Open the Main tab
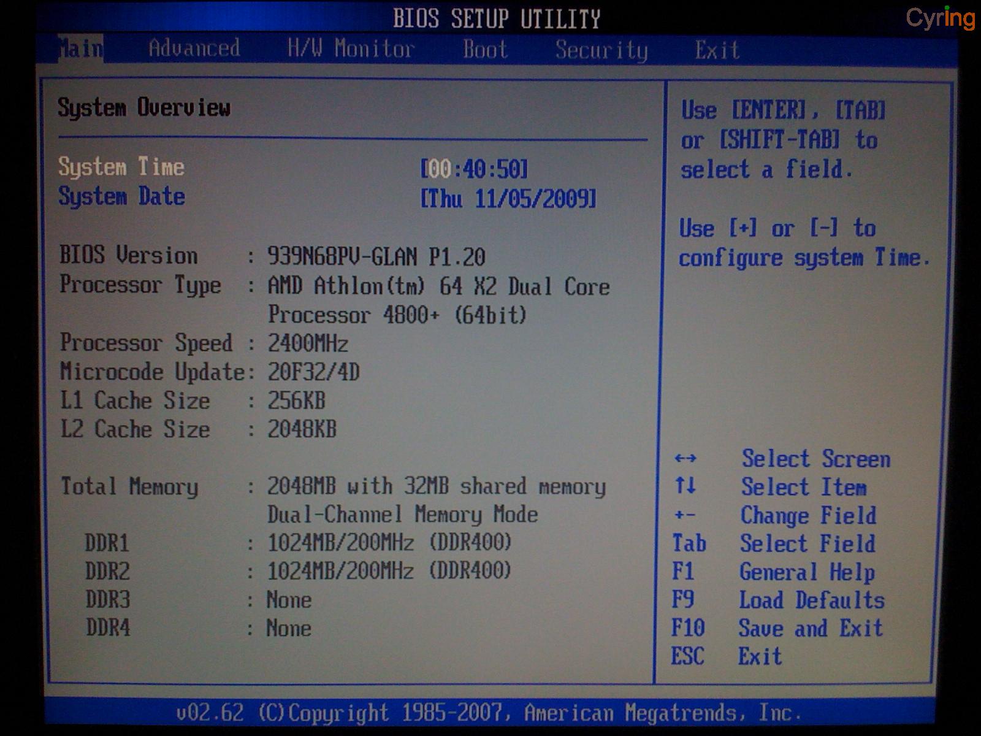The width and height of the screenshot is (981, 736). (81, 48)
